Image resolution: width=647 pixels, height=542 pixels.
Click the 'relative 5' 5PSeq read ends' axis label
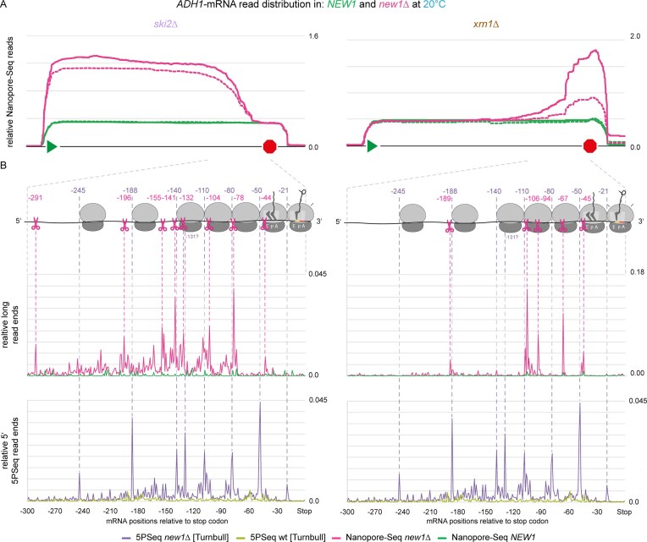pyautogui.click(x=10, y=451)
